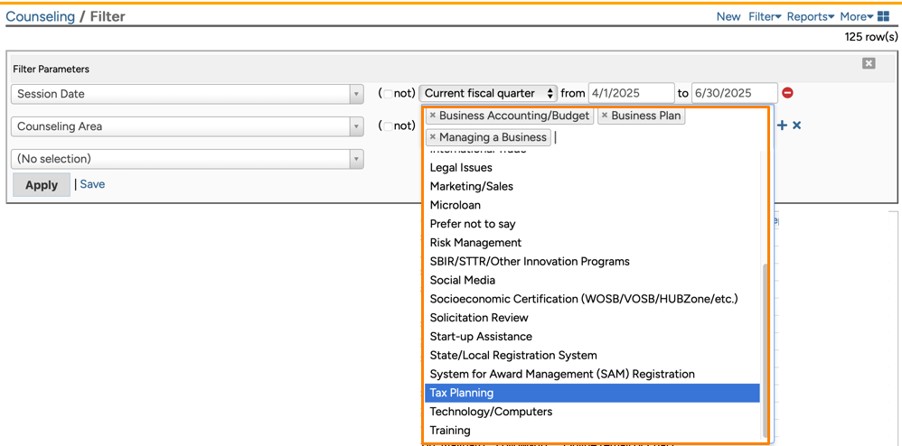This screenshot has width=902, height=446.
Task: Remove the Business Accounting/Budget tag
Action: point(433,116)
